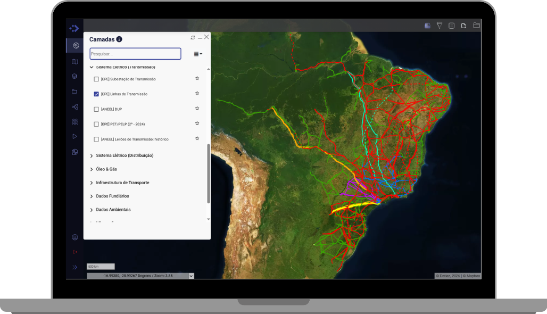Collapse Sistema Elétrico (Transmissão) group
The width and height of the screenshot is (547, 314).
coord(92,67)
